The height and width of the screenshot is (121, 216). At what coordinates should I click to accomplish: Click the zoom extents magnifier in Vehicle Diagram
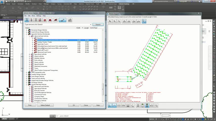[110, 21]
